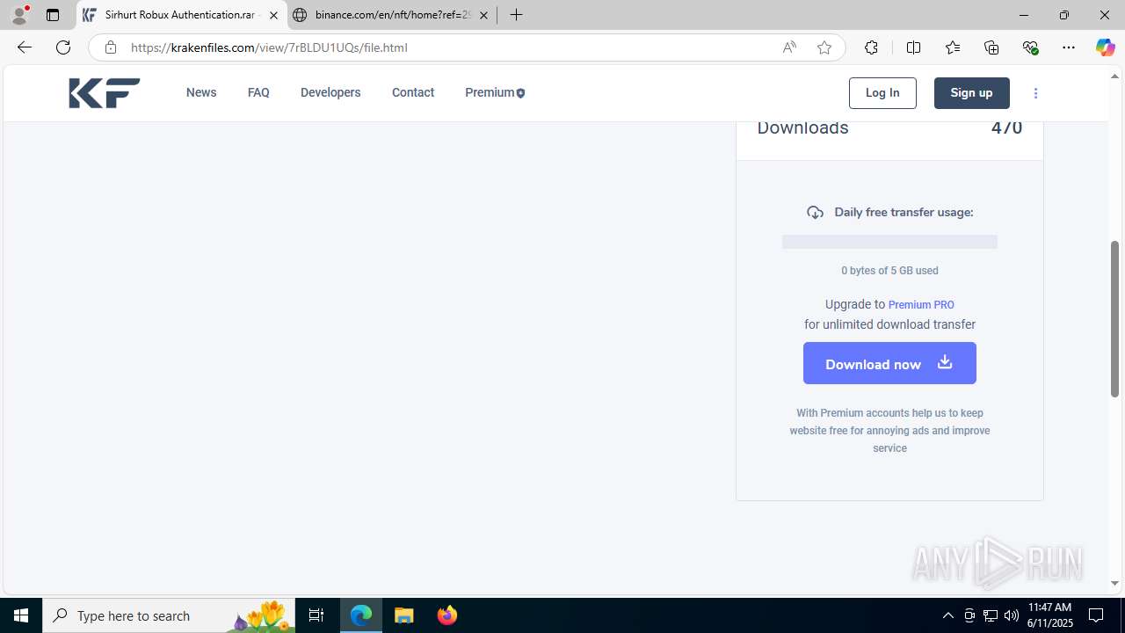Open Read aloud in address bar
Viewport: 1125px width, 633px height.
pos(789,47)
